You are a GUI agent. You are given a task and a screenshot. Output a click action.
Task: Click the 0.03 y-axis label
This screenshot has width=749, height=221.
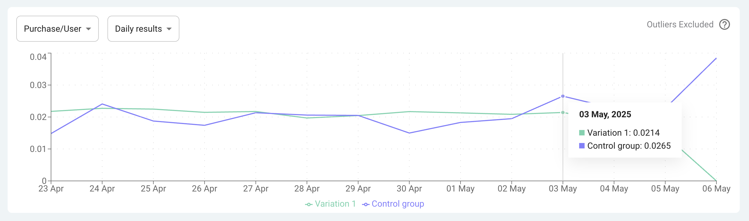(x=38, y=85)
